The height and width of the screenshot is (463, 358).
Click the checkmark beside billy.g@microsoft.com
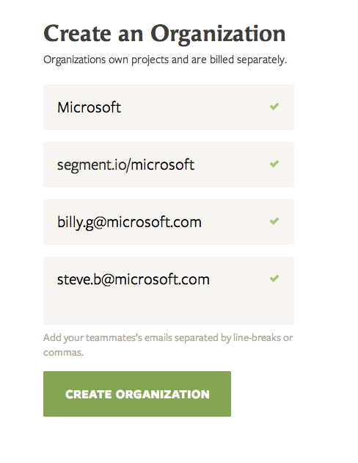(274, 221)
